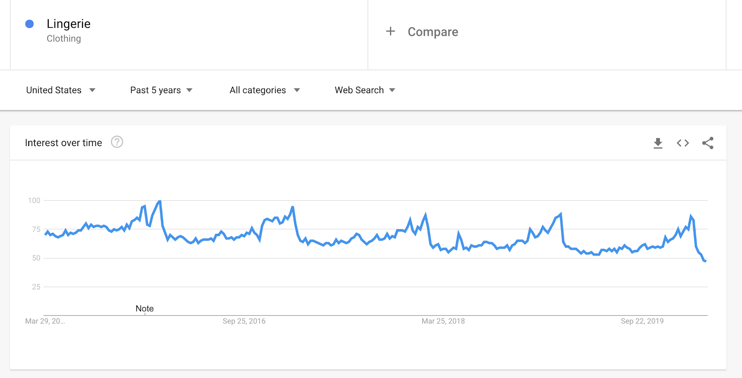This screenshot has height=378, width=742.
Task: Open the embed code icon
Action: tap(683, 143)
